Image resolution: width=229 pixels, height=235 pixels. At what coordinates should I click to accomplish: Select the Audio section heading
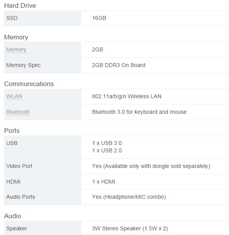[x=12, y=216]
